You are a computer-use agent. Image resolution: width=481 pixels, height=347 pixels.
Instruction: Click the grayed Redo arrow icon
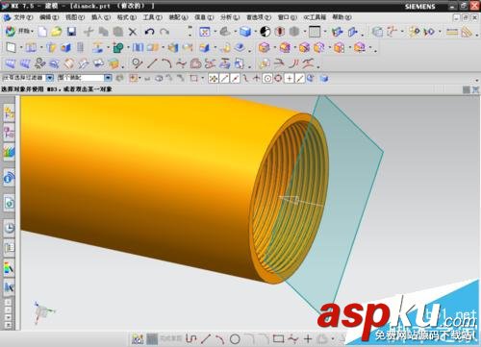click(x=165, y=32)
